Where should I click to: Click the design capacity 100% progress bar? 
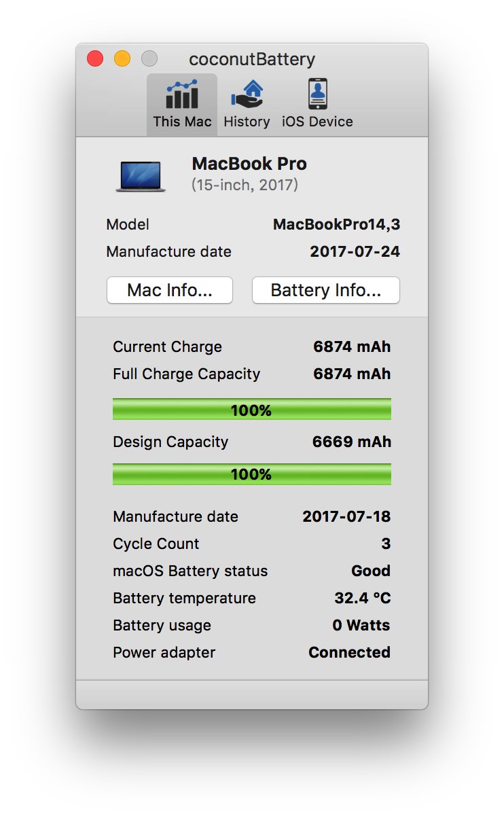point(251,474)
